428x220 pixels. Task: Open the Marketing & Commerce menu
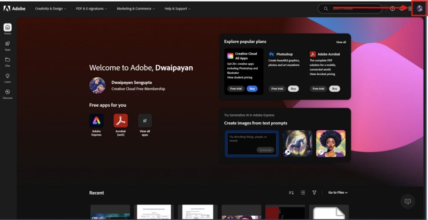tap(136, 9)
